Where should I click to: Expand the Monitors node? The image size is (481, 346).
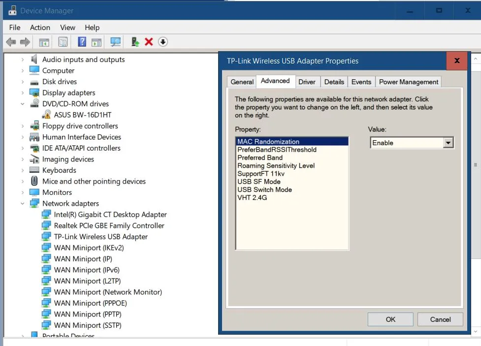22,192
